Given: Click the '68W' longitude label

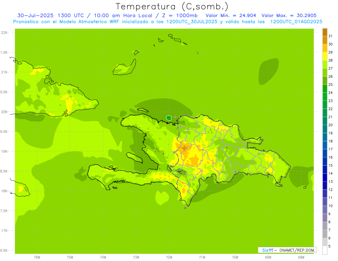Looking at the screenshot, I should pyautogui.click(x=301, y=257).
